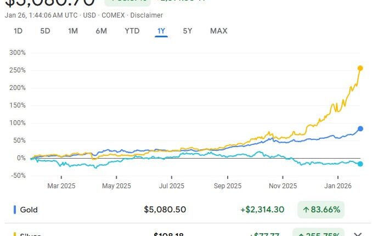Click the yellow Silver endpoint dot on chart
The height and width of the screenshot is (236, 372).
point(360,68)
